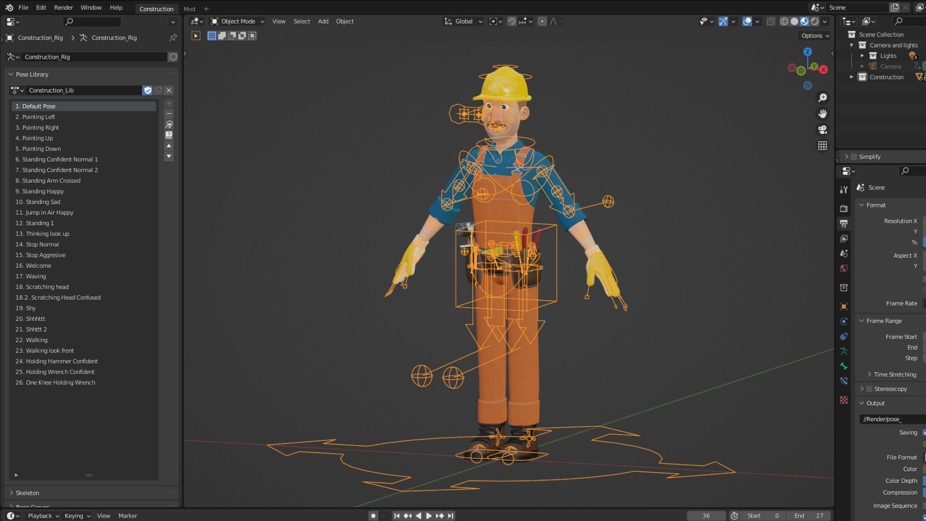Open the Object properties orange square icon

(x=844, y=306)
